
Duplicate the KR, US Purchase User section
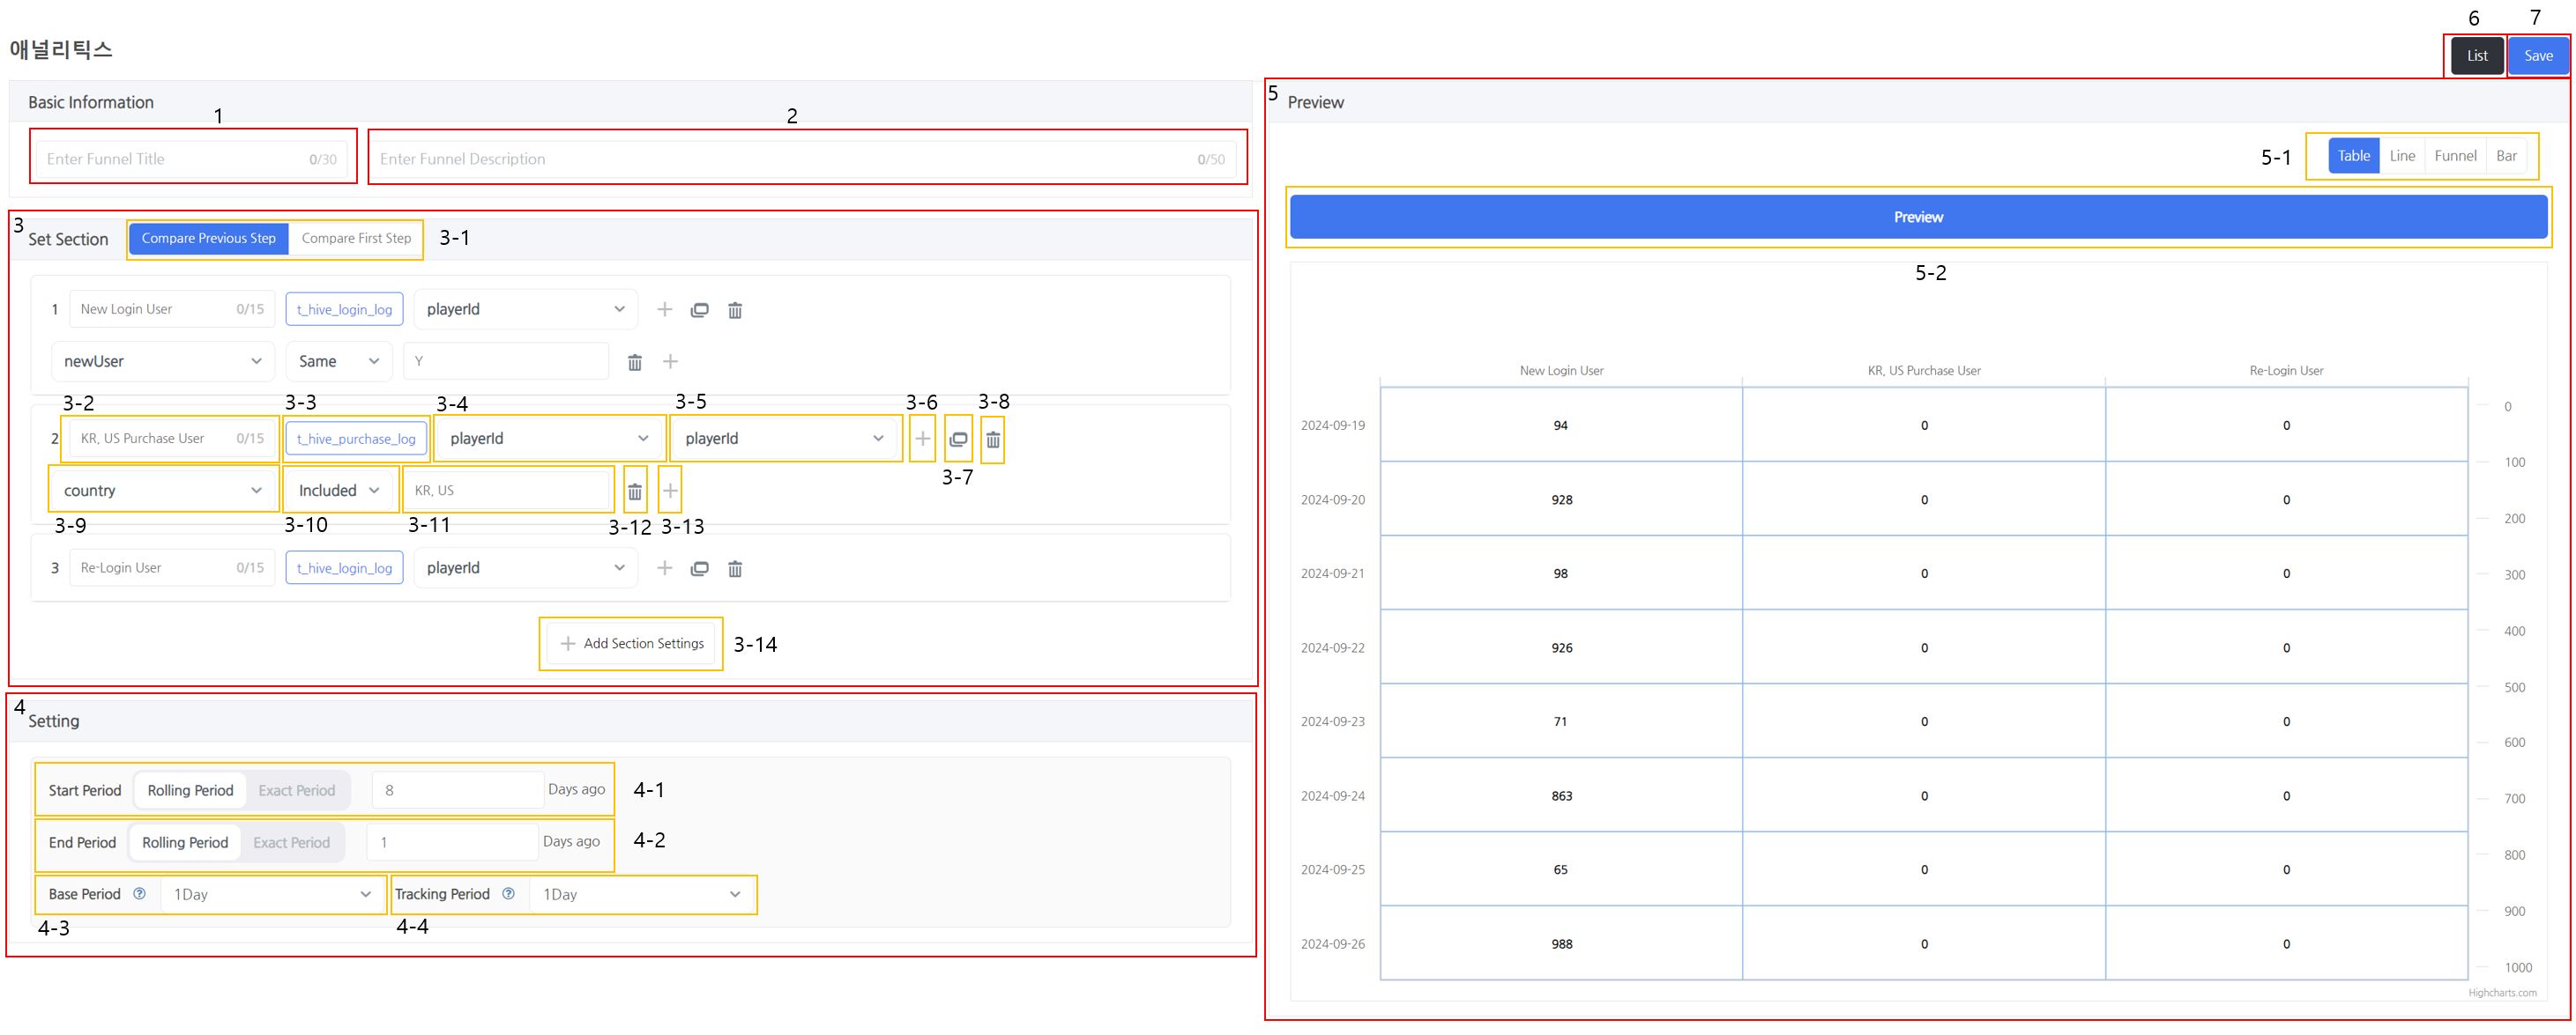point(958,439)
